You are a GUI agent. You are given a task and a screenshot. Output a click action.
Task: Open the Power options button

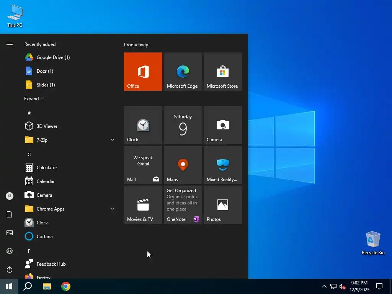pyautogui.click(x=10, y=269)
